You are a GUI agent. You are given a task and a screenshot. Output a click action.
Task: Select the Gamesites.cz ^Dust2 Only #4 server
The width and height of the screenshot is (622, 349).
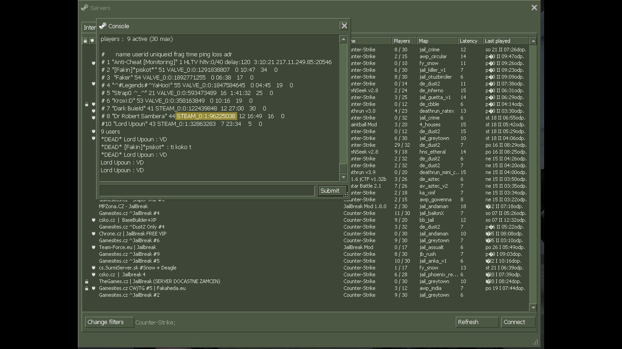tap(306, 227)
